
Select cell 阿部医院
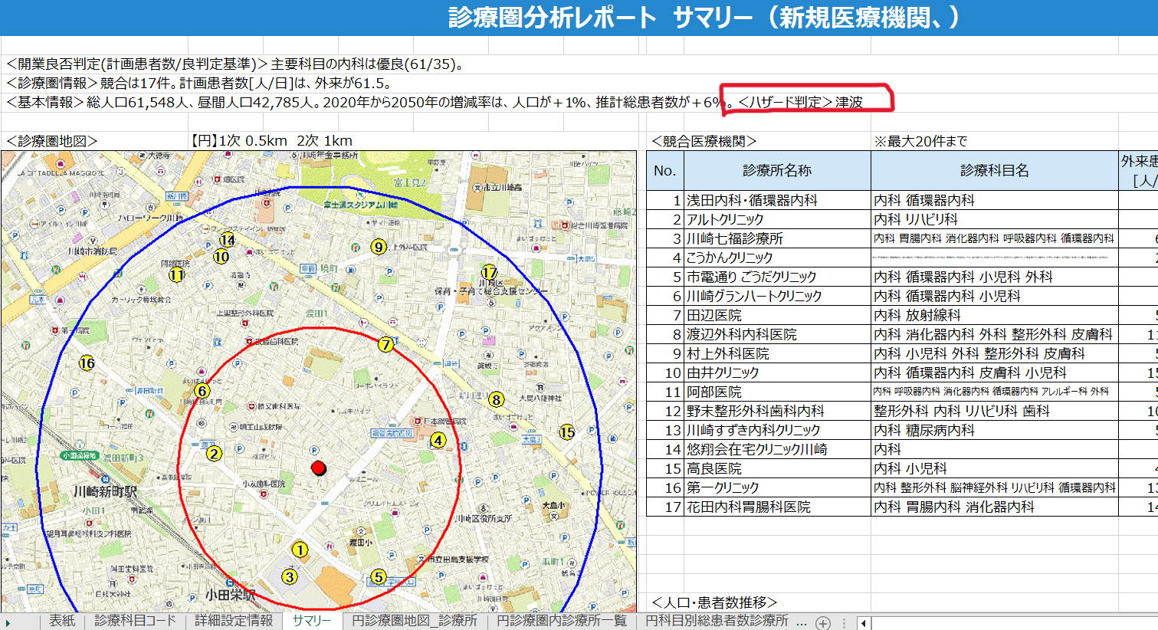[777, 392]
